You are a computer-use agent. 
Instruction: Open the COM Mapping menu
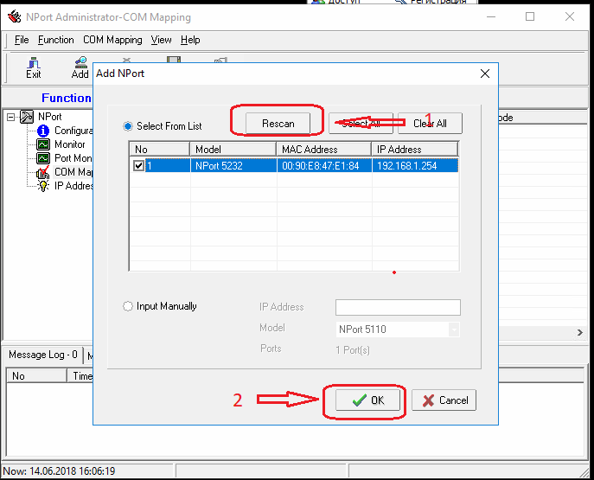pos(112,40)
